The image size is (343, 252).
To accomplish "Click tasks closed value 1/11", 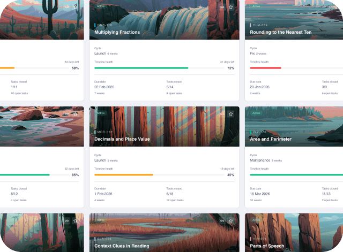I will [x=14, y=87].
